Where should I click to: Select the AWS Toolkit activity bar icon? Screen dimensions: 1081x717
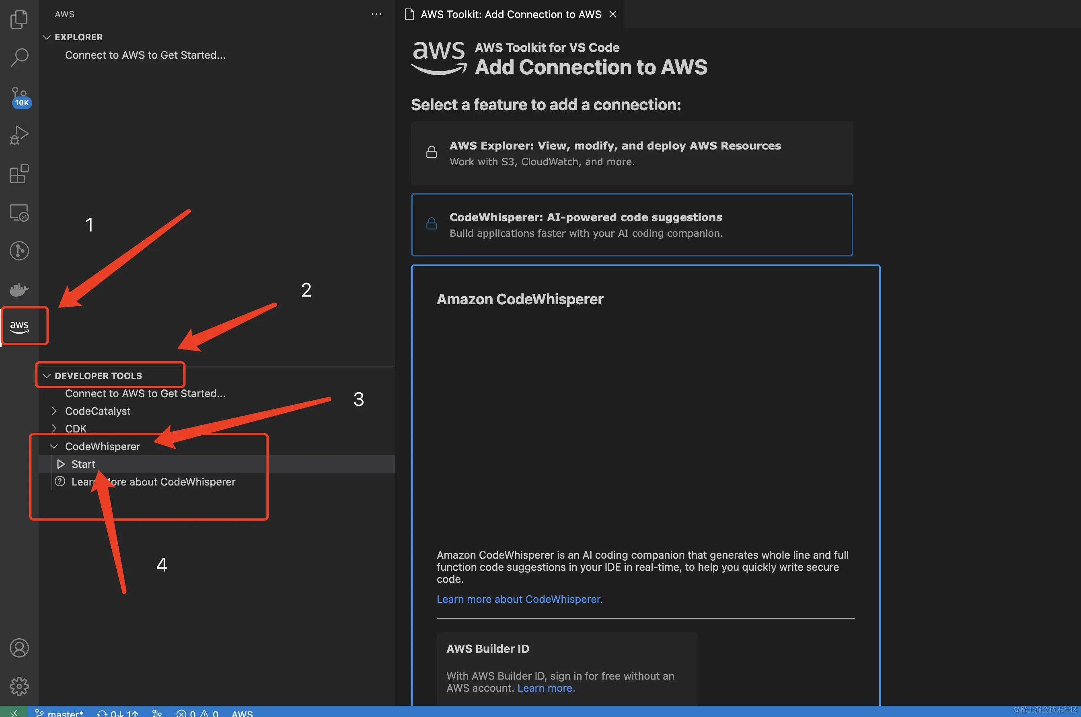[19, 326]
